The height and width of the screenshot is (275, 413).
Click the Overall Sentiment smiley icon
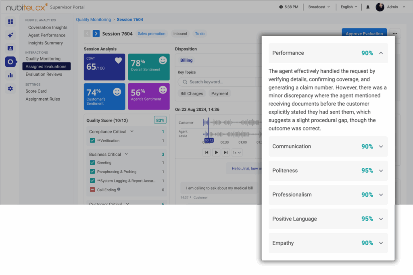(163, 60)
